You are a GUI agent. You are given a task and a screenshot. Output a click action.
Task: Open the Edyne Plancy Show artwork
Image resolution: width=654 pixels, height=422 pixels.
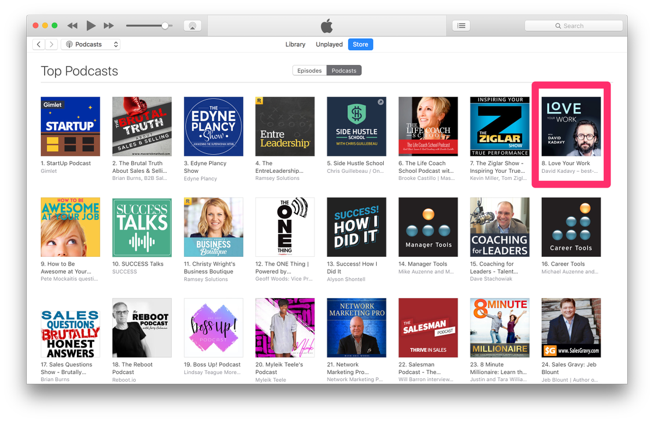pyautogui.click(x=214, y=126)
